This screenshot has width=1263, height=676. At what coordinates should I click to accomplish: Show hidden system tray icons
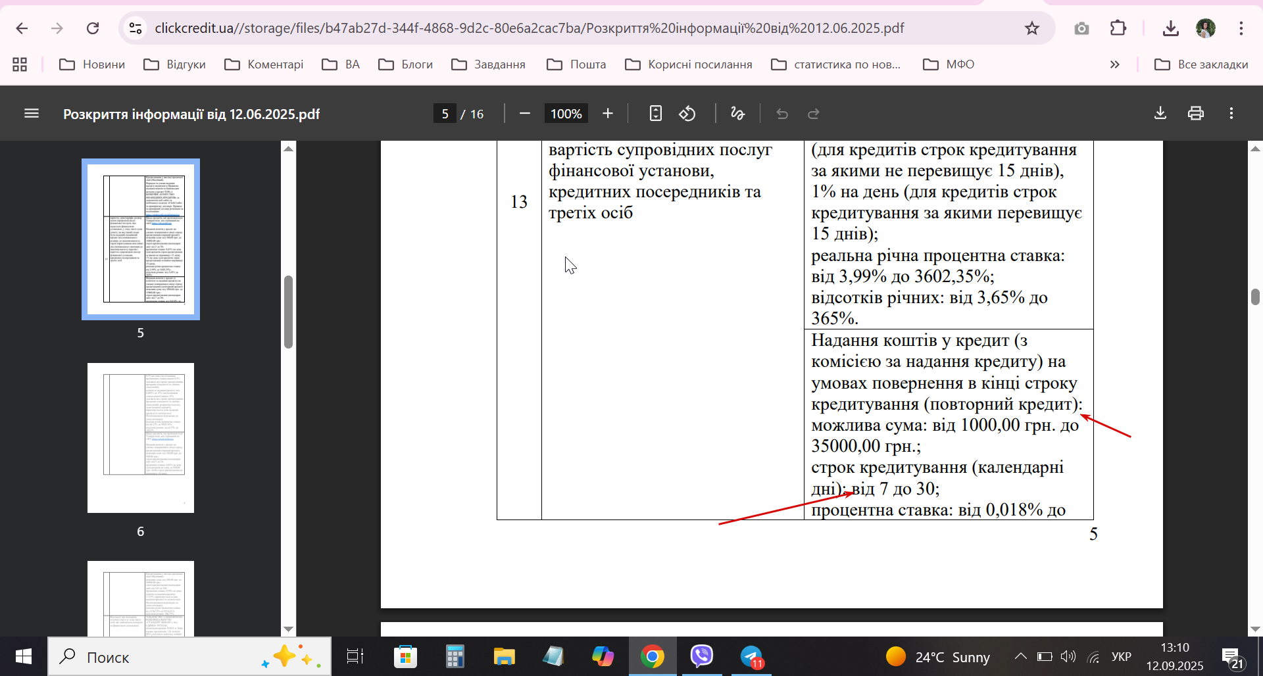pos(1020,656)
